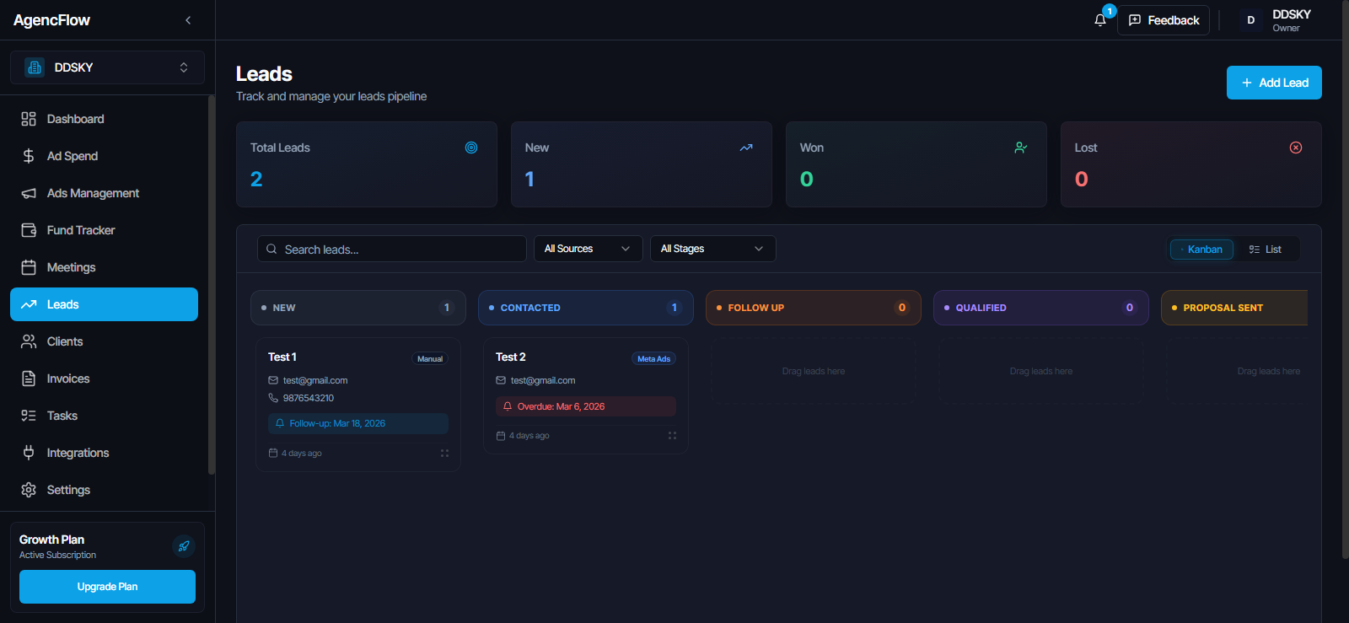Screen dimensions: 1349x623
Task: Click the NEW column header
Action: click(358, 308)
